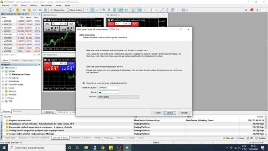Open the Servidor dropdown in dialog
The width and height of the screenshot is (268, 151).
pyautogui.click(x=118, y=97)
